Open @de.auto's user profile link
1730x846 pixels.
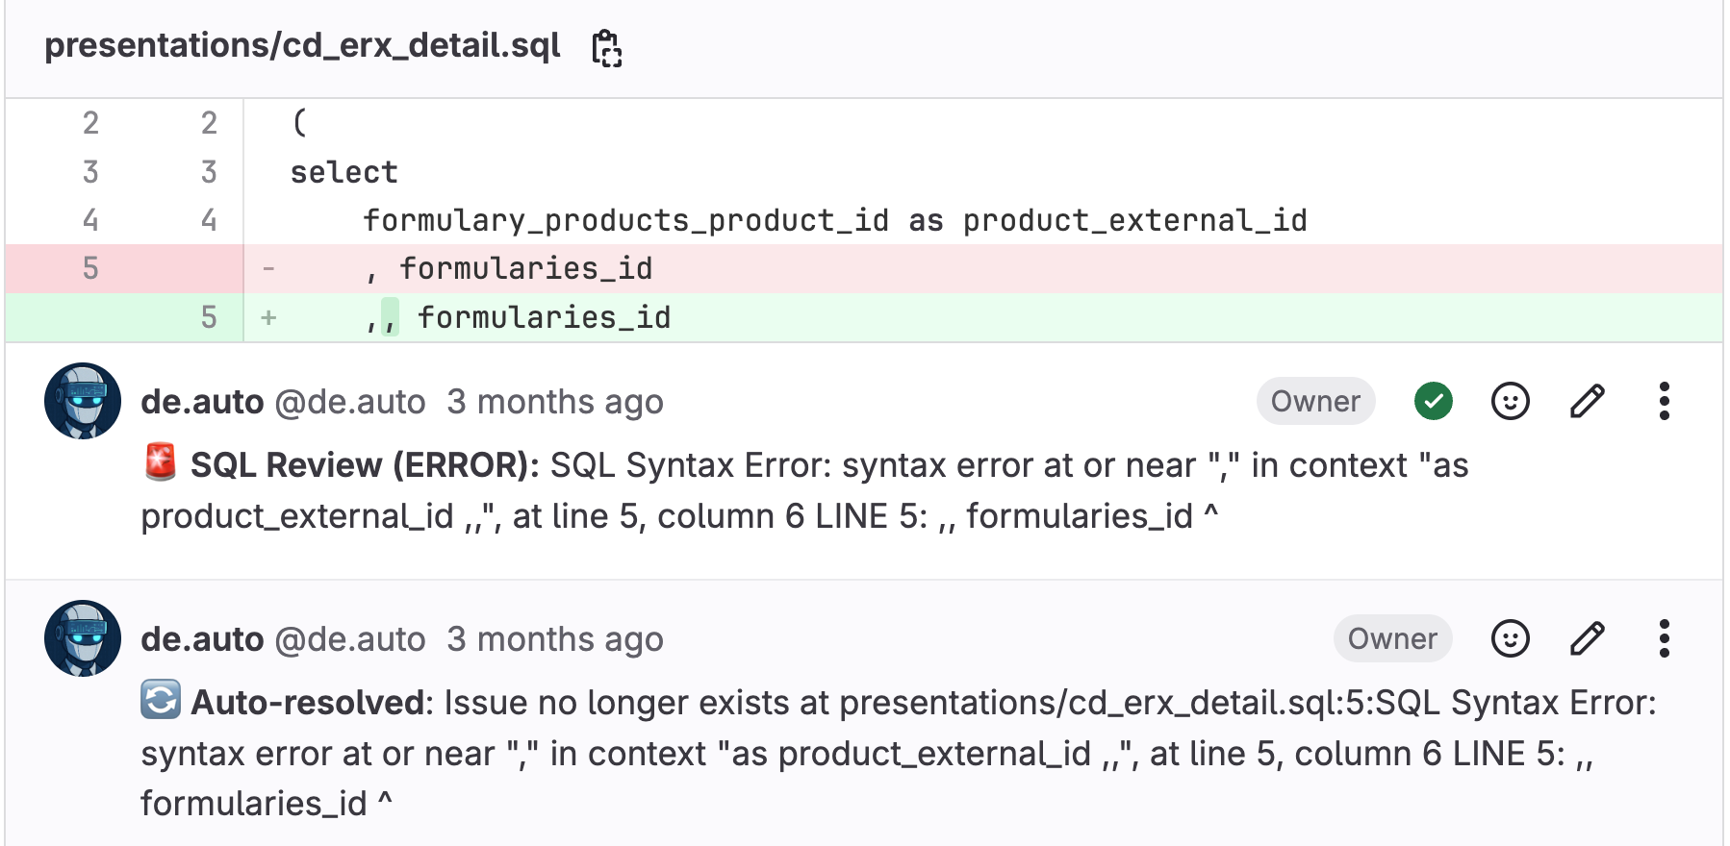point(351,401)
